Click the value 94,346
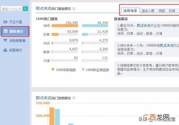 click(103, 23)
